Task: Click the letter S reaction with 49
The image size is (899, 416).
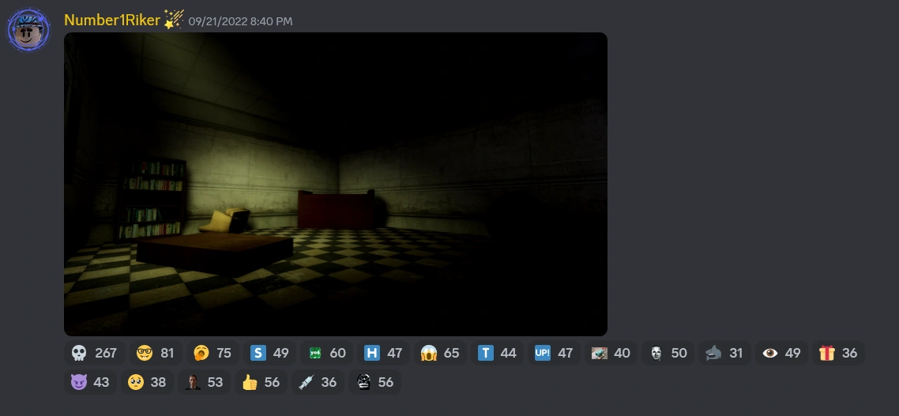Action: click(x=269, y=353)
